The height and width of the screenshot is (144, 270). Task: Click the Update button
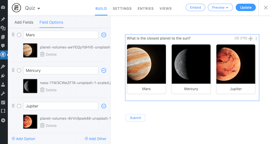click(246, 8)
